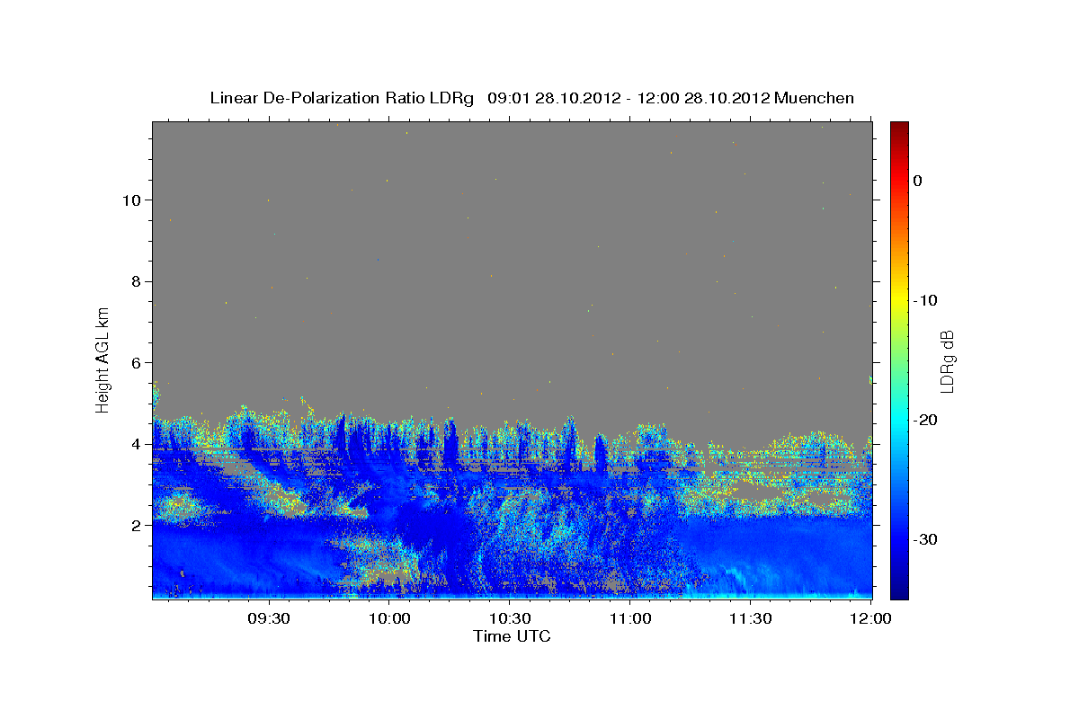The height and width of the screenshot is (719, 1079).
Task: Click the height tick label 10
Action: (x=134, y=200)
